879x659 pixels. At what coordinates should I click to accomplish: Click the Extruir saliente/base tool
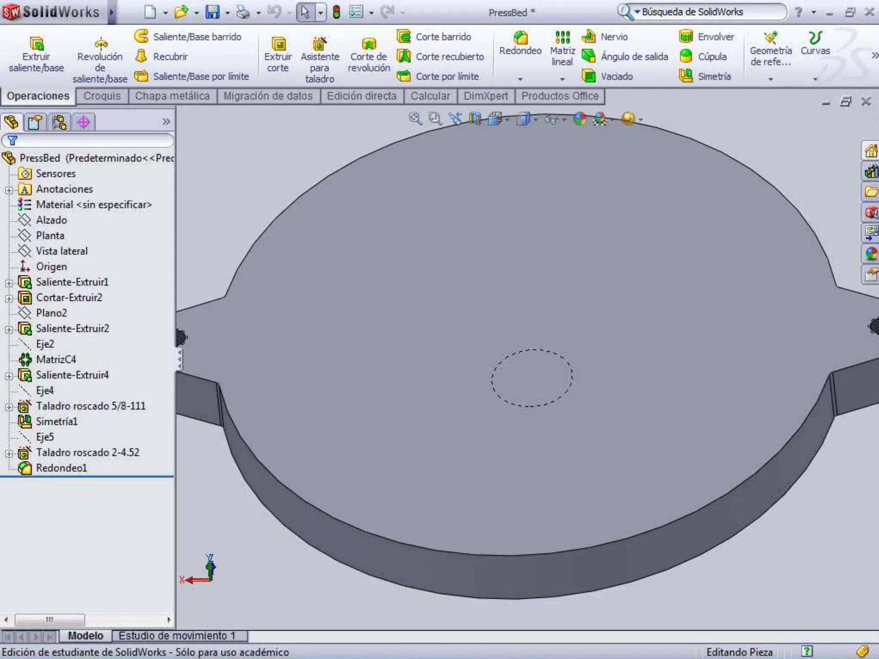(x=36, y=54)
